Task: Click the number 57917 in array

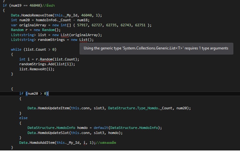Action: 82,25
